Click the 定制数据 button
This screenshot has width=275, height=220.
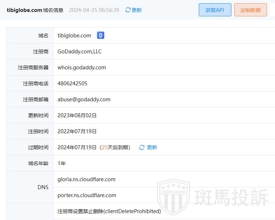pyautogui.click(x=250, y=10)
